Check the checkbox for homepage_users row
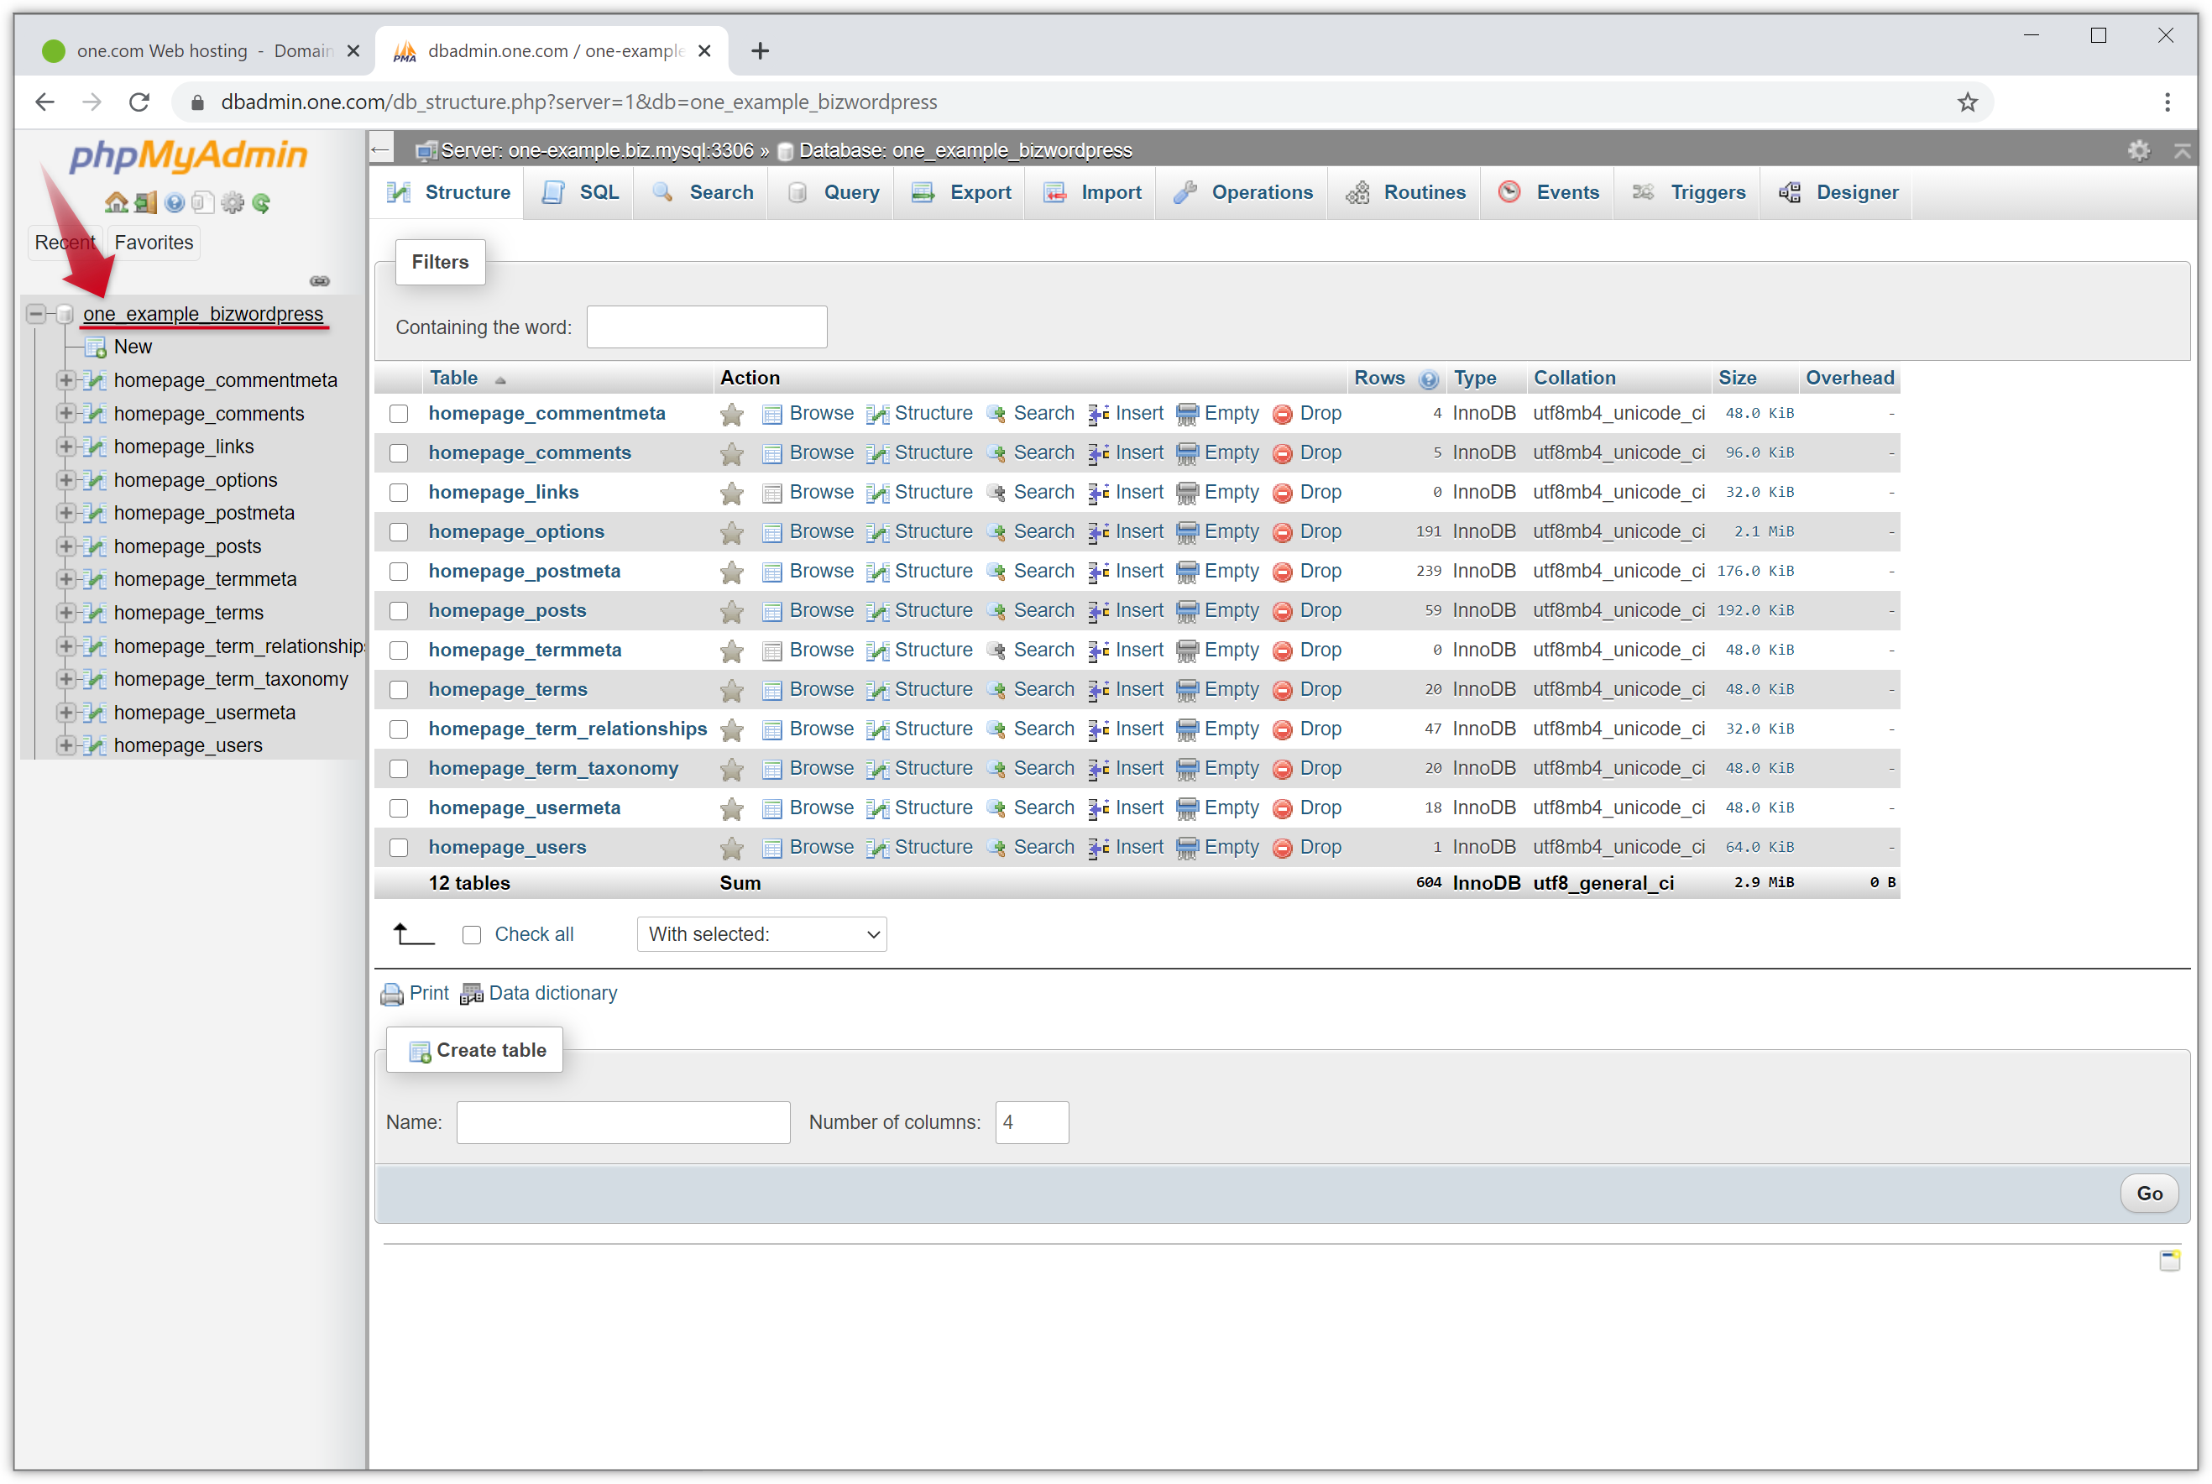Image resolution: width=2212 pixels, height=1484 pixels. [x=404, y=846]
